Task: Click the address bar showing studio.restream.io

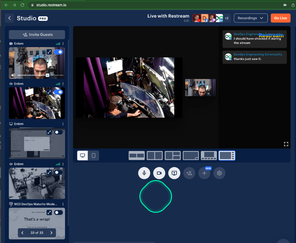Action: (51, 5)
